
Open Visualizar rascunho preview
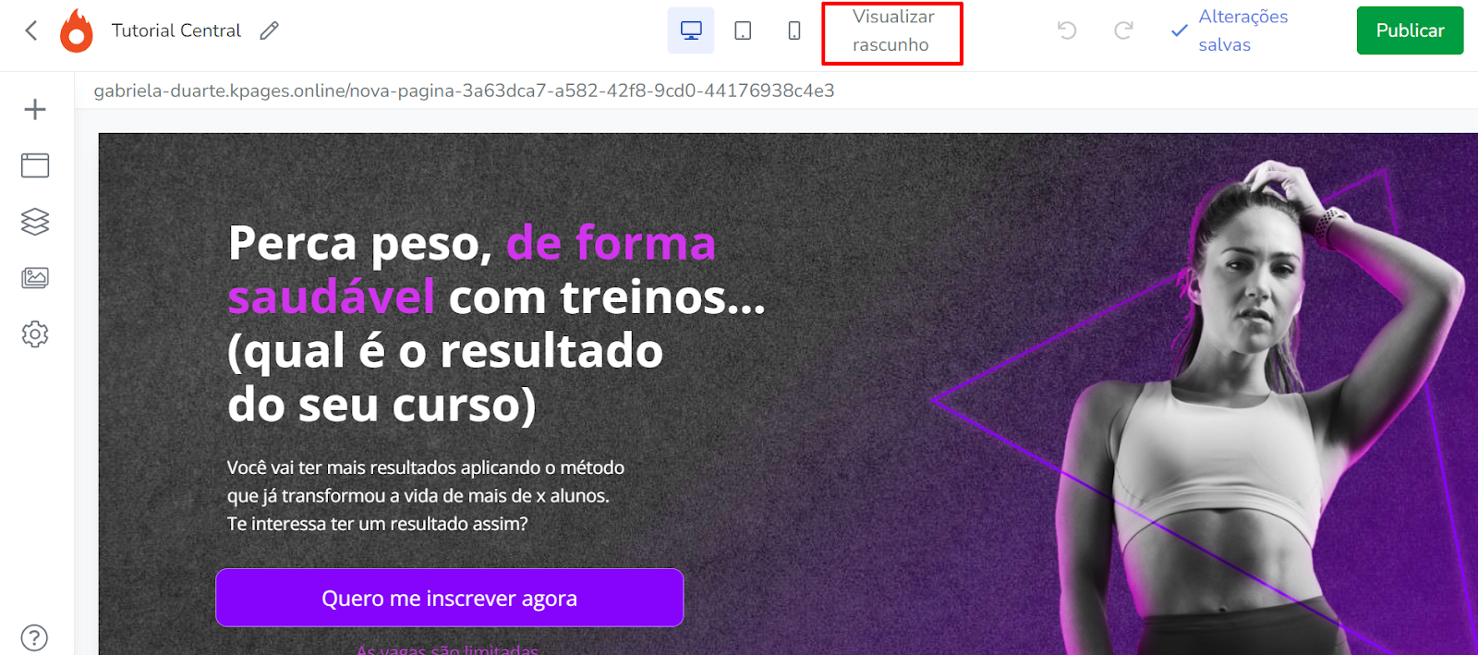click(892, 31)
